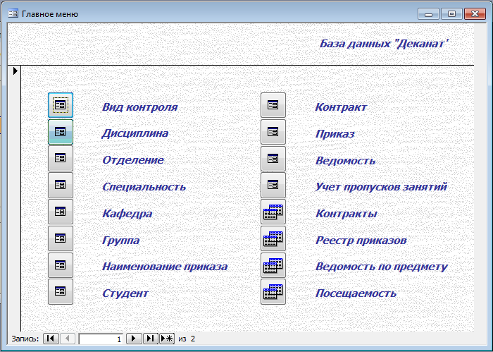The width and height of the screenshot is (493, 352).
Task: Click the form icon beside Приказ
Action: tap(273, 132)
